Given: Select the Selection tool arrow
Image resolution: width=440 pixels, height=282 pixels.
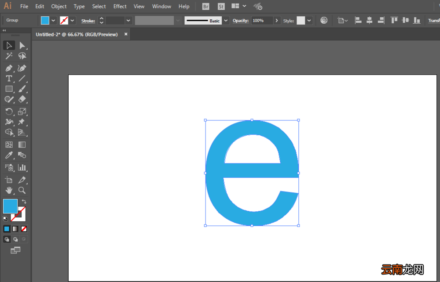Looking at the screenshot, I should [9, 45].
